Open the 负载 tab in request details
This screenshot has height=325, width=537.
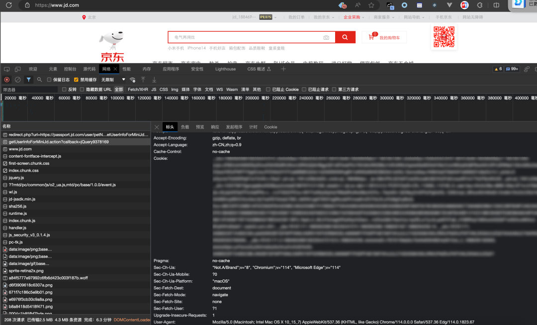point(185,127)
